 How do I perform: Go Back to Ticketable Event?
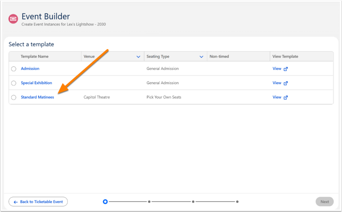(38, 202)
